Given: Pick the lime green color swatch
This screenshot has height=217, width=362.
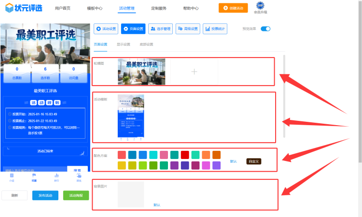Looking at the screenshot, I should tap(143, 165).
